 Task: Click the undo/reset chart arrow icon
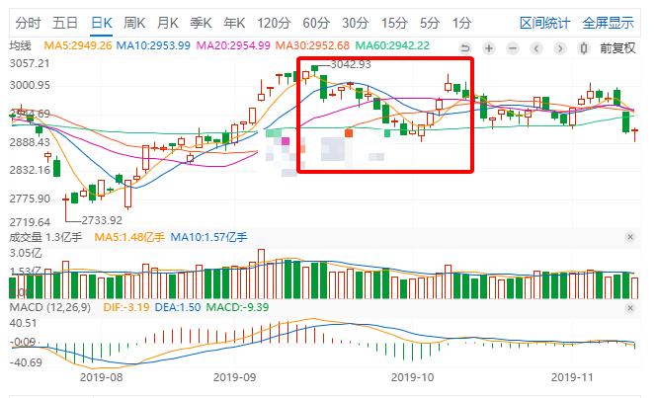pos(465,48)
